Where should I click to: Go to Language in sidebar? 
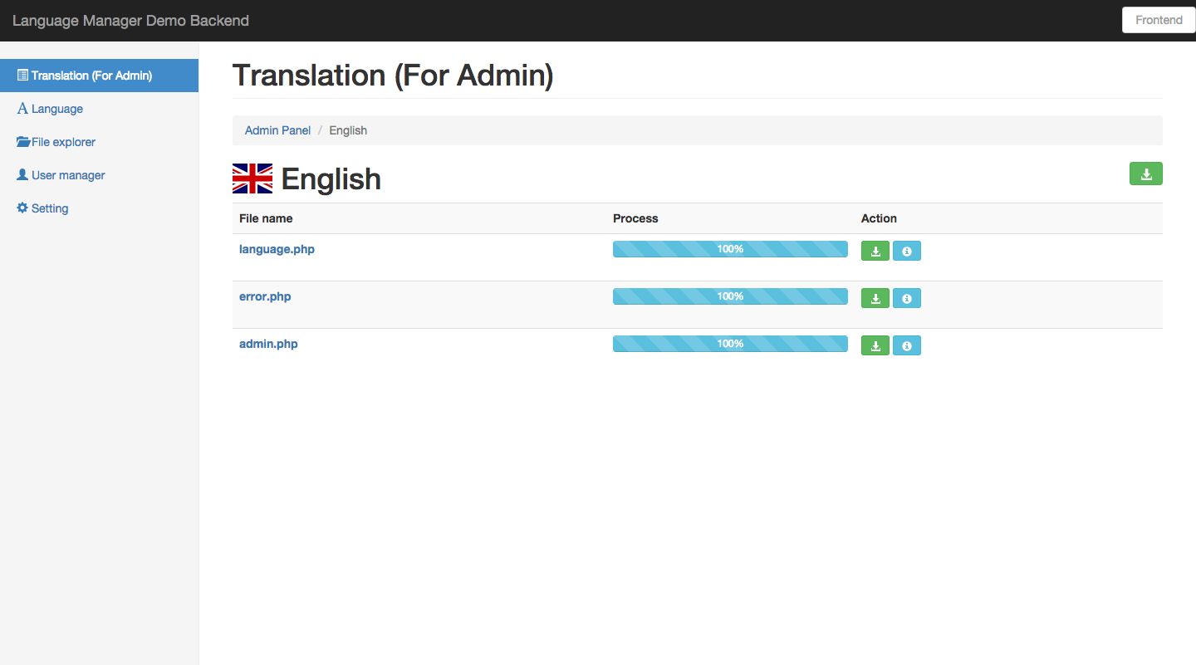pyautogui.click(x=56, y=109)
